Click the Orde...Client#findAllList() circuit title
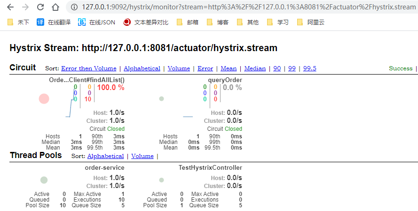 [87, 80]
